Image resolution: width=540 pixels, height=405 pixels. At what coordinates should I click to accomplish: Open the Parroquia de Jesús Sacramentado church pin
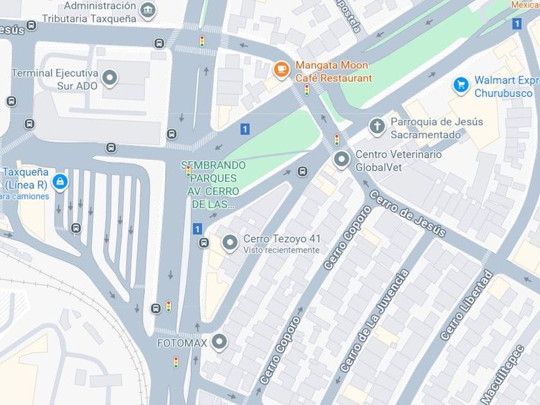pyautogui.click(x=377, y=127)
